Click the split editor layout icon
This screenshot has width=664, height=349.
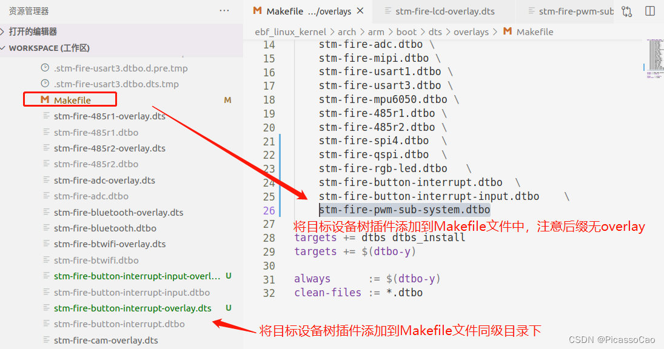point(650,11)
